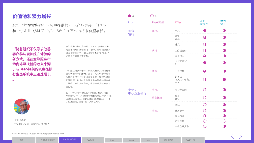The image size is (254, 143).
Task: Click 卡 row current penetration circle
Action: [205, 63]
